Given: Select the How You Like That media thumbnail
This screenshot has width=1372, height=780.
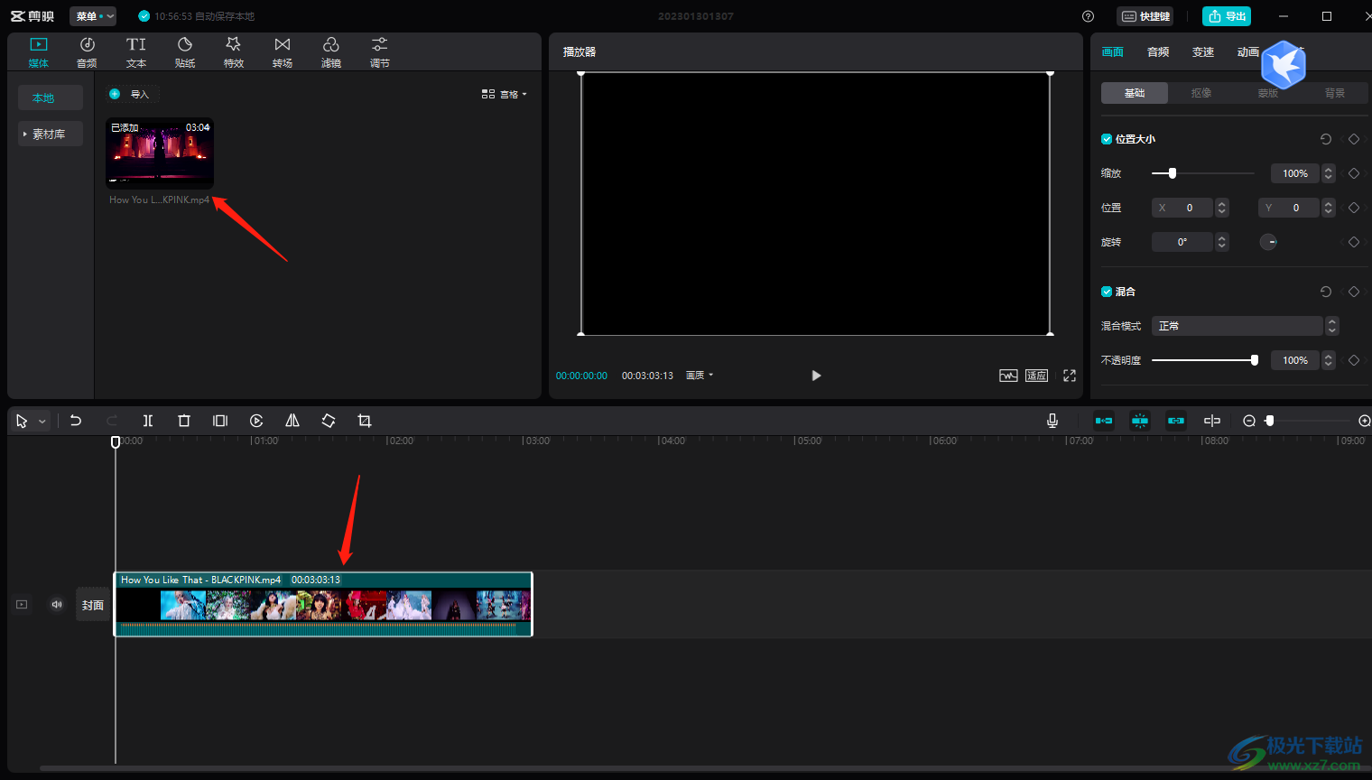Looking at the screenshot, I should [x=160, y=153].
